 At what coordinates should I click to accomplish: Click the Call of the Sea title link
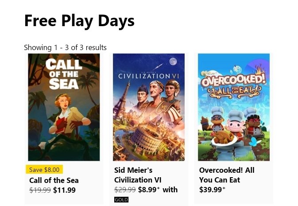(54, 180)
